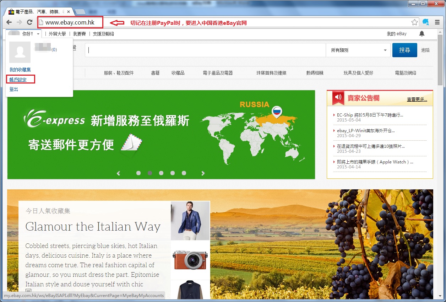Browse the 電腦及網絡 category
The image size is (446, 302).
coord(406,73)
